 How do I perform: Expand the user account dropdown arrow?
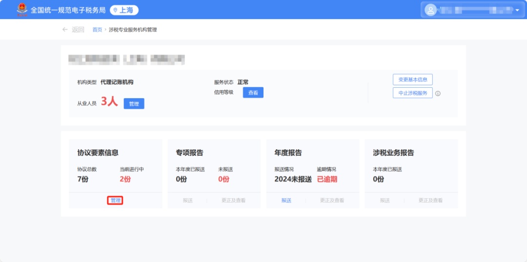(517, 10)
